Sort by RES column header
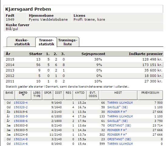166x146 pixels. (68, 95)
